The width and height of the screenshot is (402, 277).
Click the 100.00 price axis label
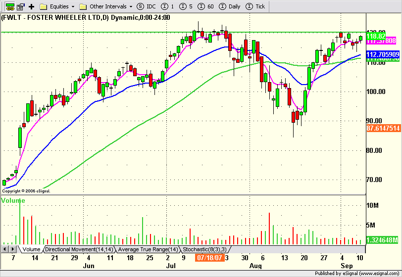pyautogui.click(x=376, y=92)
